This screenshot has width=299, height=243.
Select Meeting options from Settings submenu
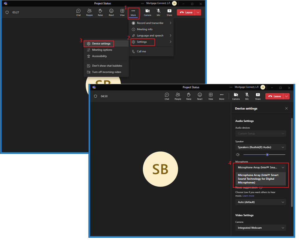point(102,50)
